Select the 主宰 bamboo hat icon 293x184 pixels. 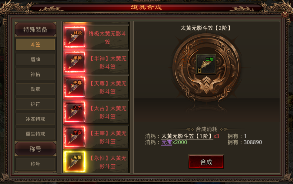[75, 137]
